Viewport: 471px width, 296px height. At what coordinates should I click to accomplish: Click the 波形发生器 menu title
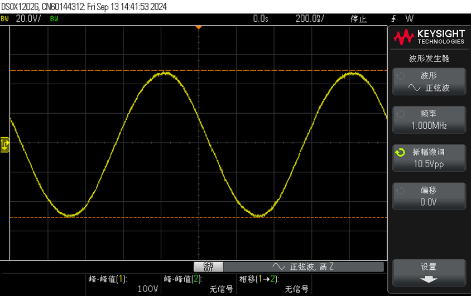(429, 58)
